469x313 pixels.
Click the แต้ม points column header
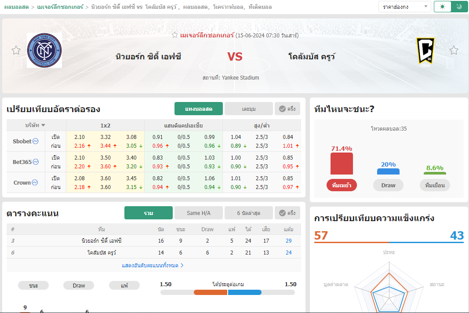[289, 229]
